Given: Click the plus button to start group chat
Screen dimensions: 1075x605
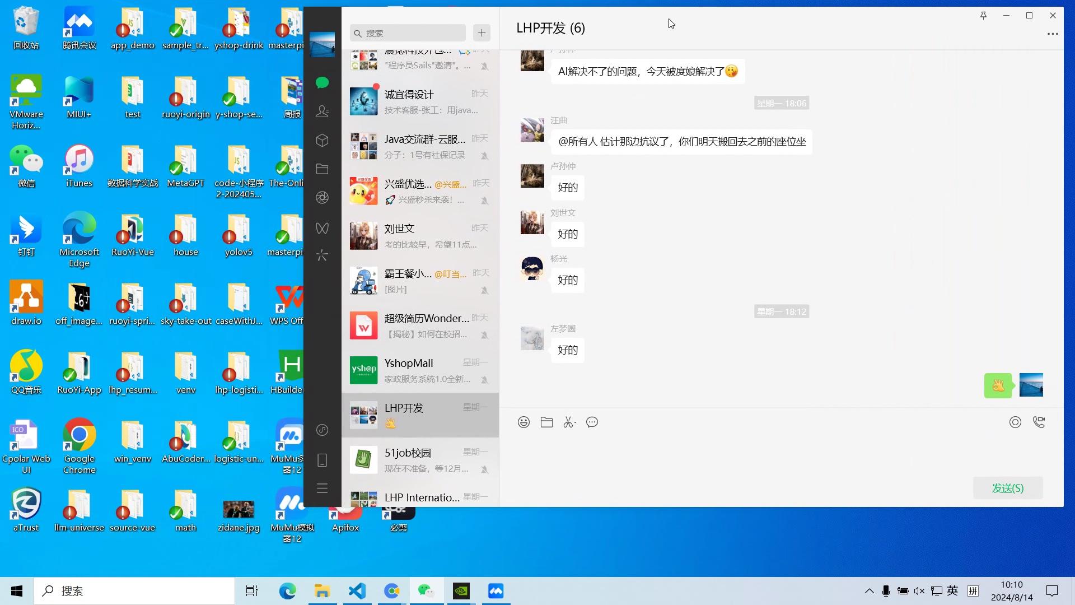Looking at the screenshot, I should [x=482, y=33].
